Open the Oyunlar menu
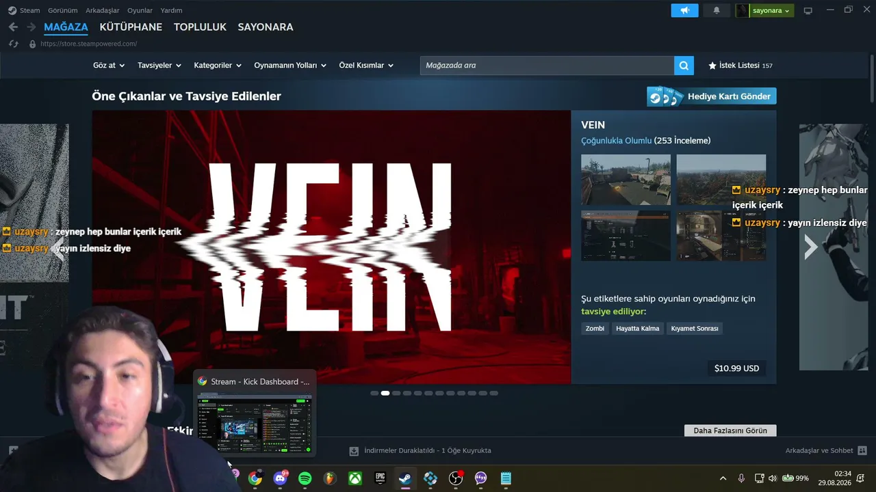Screen dimensions: 876x492 coord(140,10)
